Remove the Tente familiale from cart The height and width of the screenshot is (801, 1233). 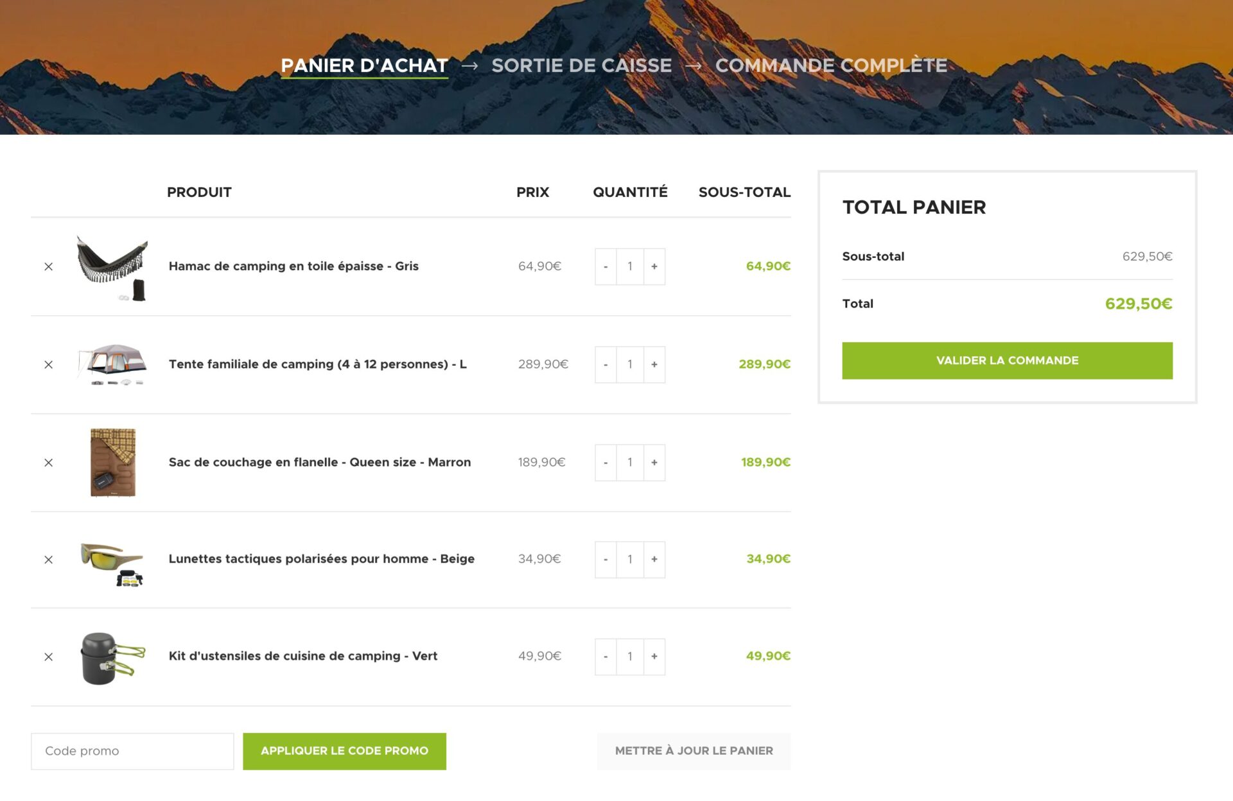pyautogui.click(x=48, y=365)
